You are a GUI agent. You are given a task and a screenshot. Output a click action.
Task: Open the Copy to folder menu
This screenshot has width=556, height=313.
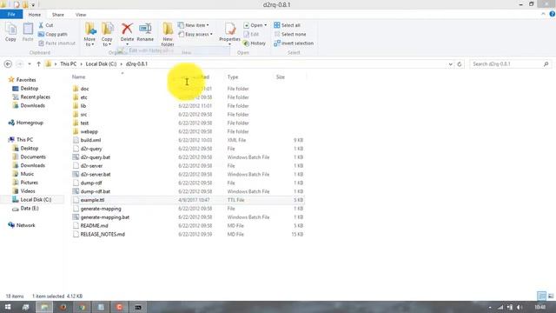[107, 34]
